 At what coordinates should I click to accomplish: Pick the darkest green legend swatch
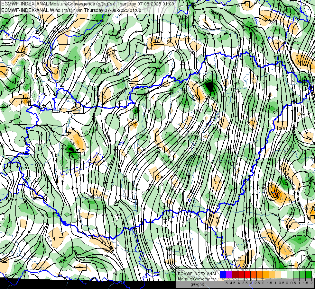309,275
